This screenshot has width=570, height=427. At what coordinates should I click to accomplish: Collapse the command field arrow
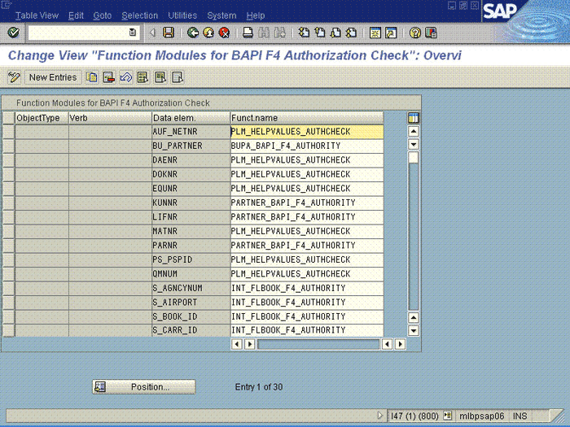tap(153, 33)
